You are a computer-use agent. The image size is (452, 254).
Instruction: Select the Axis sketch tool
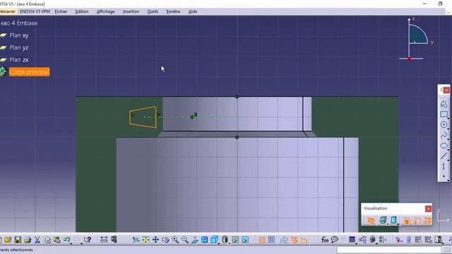pyautogui.click(x=444, y=167)
